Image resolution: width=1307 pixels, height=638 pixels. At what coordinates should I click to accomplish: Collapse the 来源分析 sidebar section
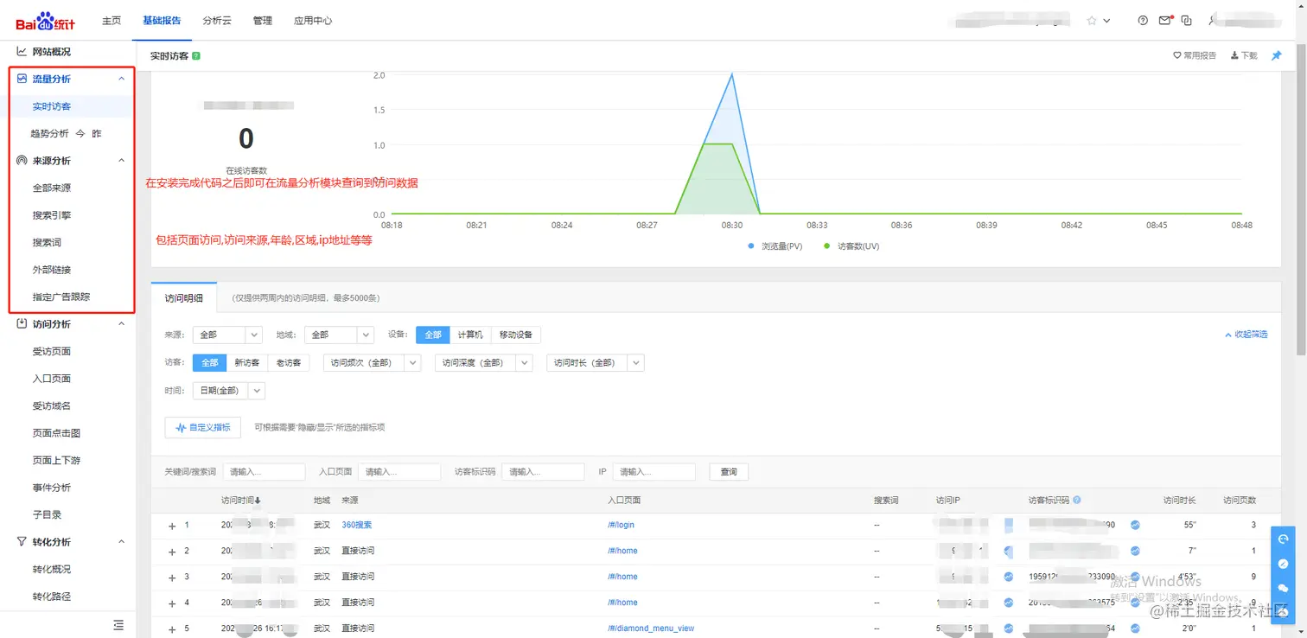point(121,161)
